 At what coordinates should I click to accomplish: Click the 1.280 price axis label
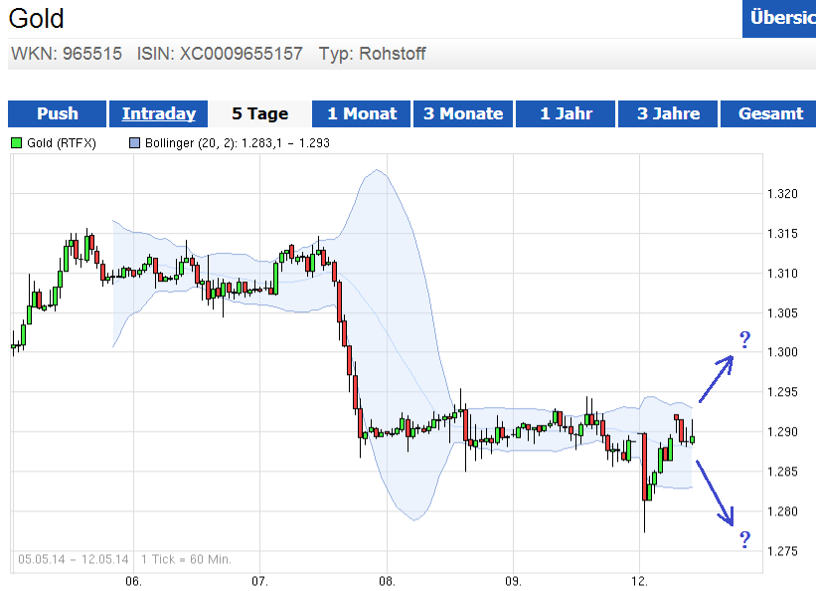tap(782, 511)
